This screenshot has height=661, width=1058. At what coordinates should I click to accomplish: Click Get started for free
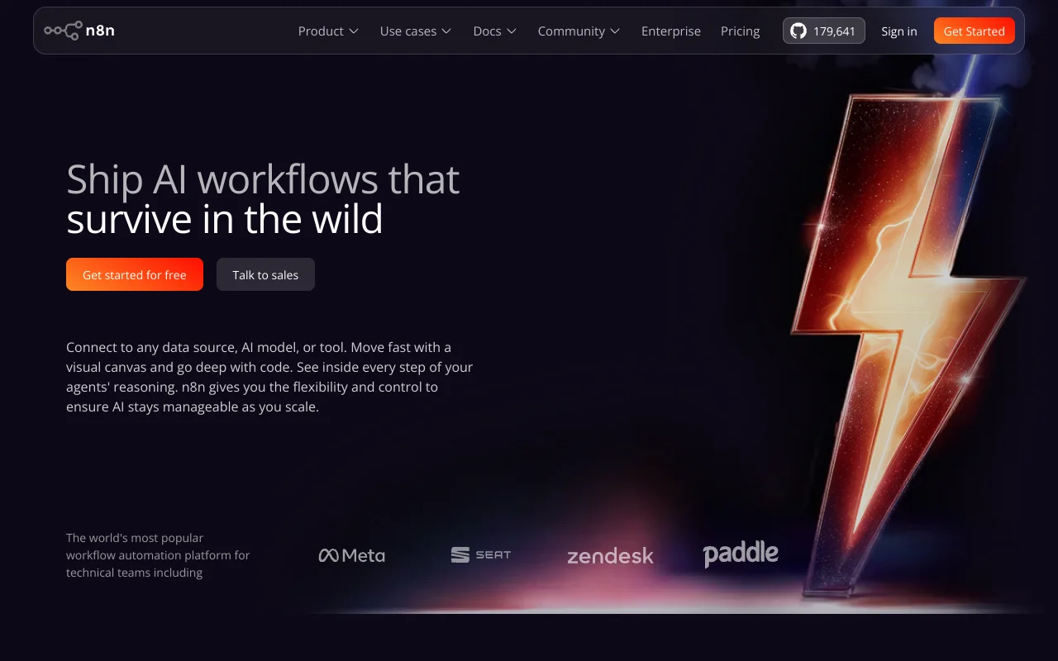point(135,275)
